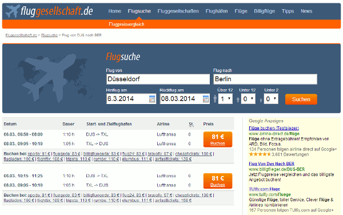Open the Billigflüge menu item
This screenshot has height=215, width=343.
click(264, 11)
